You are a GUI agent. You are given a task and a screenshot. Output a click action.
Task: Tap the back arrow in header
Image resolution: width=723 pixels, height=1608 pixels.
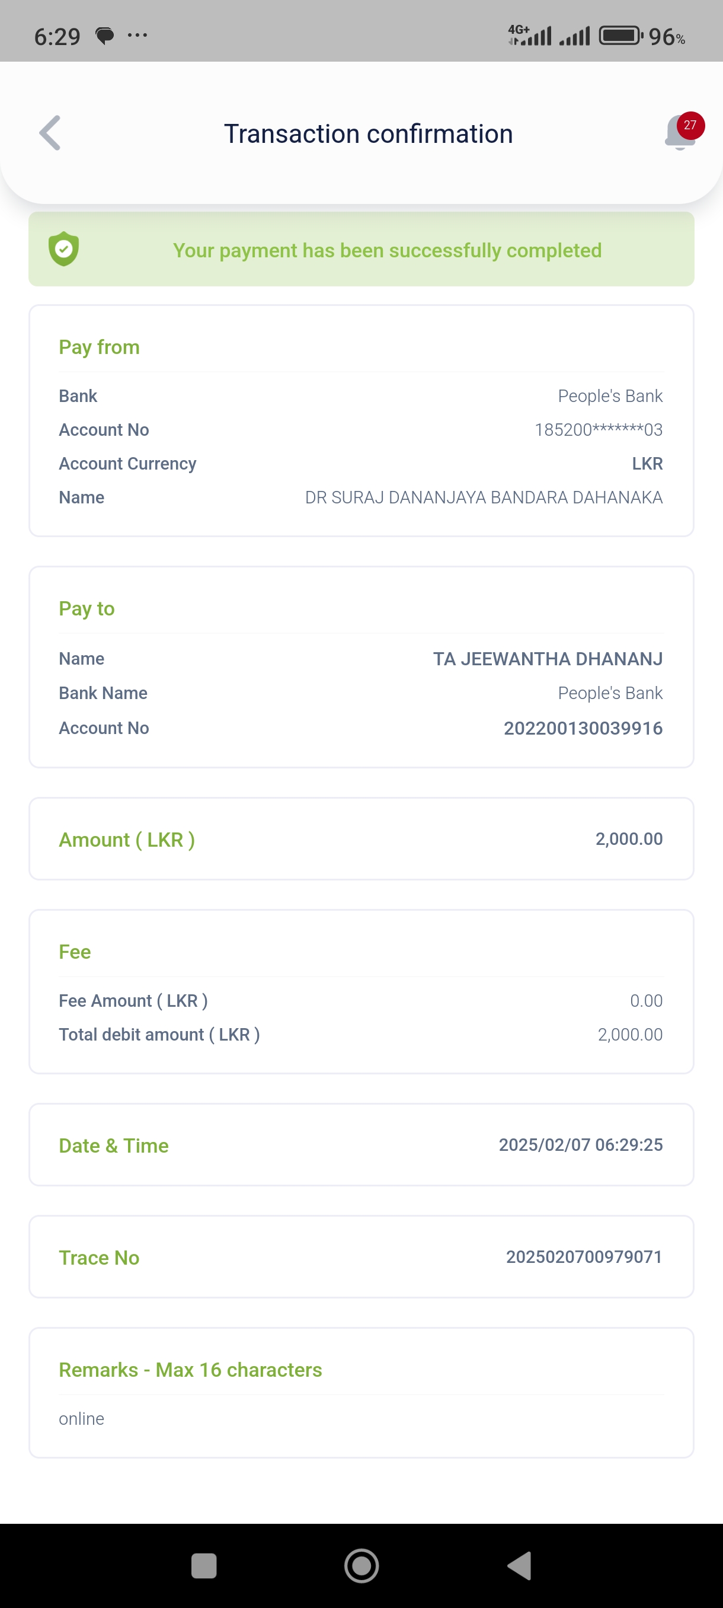pyautogui.click(x=50, y=133)
